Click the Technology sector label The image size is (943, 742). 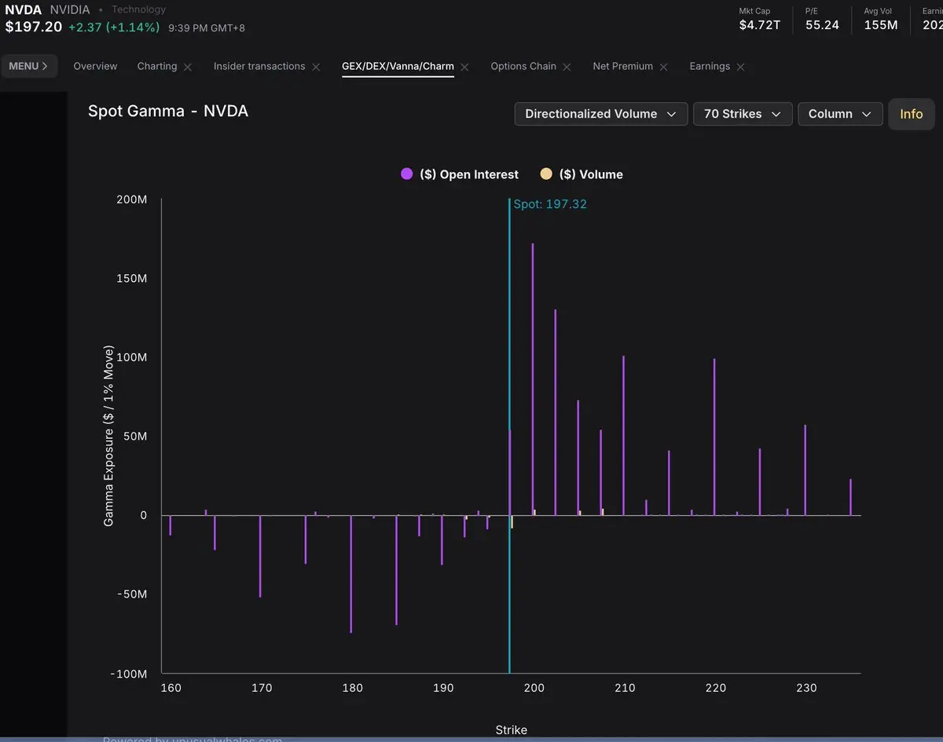(x=138, y=9)
